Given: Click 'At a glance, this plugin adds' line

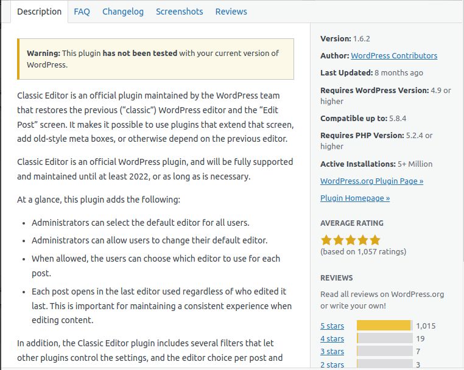Looking at the screenshot, I should [x=99, y=200].
